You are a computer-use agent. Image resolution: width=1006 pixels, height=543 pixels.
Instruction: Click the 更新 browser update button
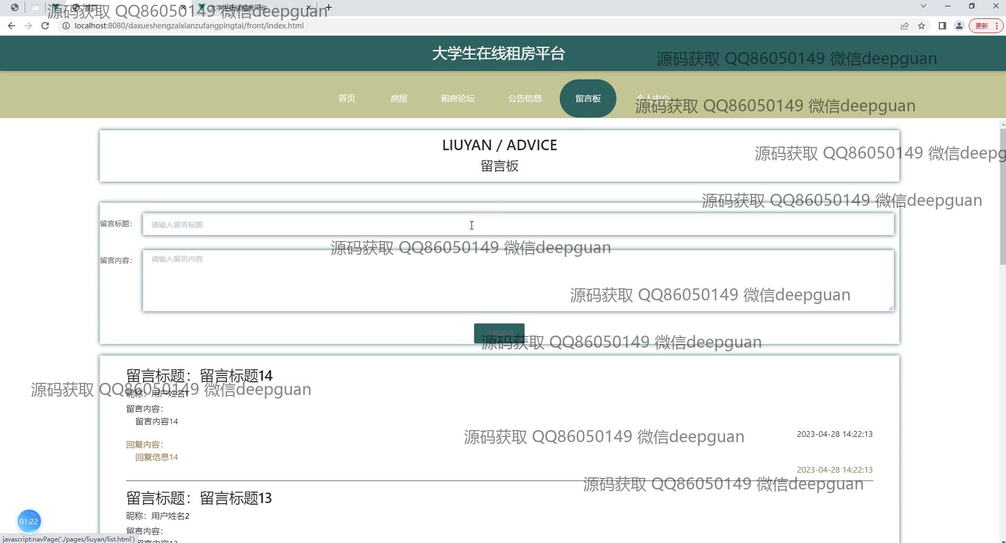(986, 26)
